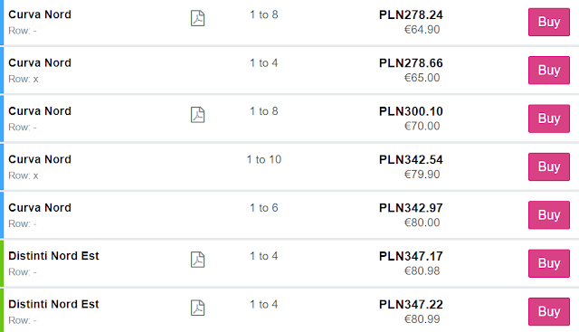
Task: Click the Distinti Nord Est title at €80.98
Action: click(53, 256)
